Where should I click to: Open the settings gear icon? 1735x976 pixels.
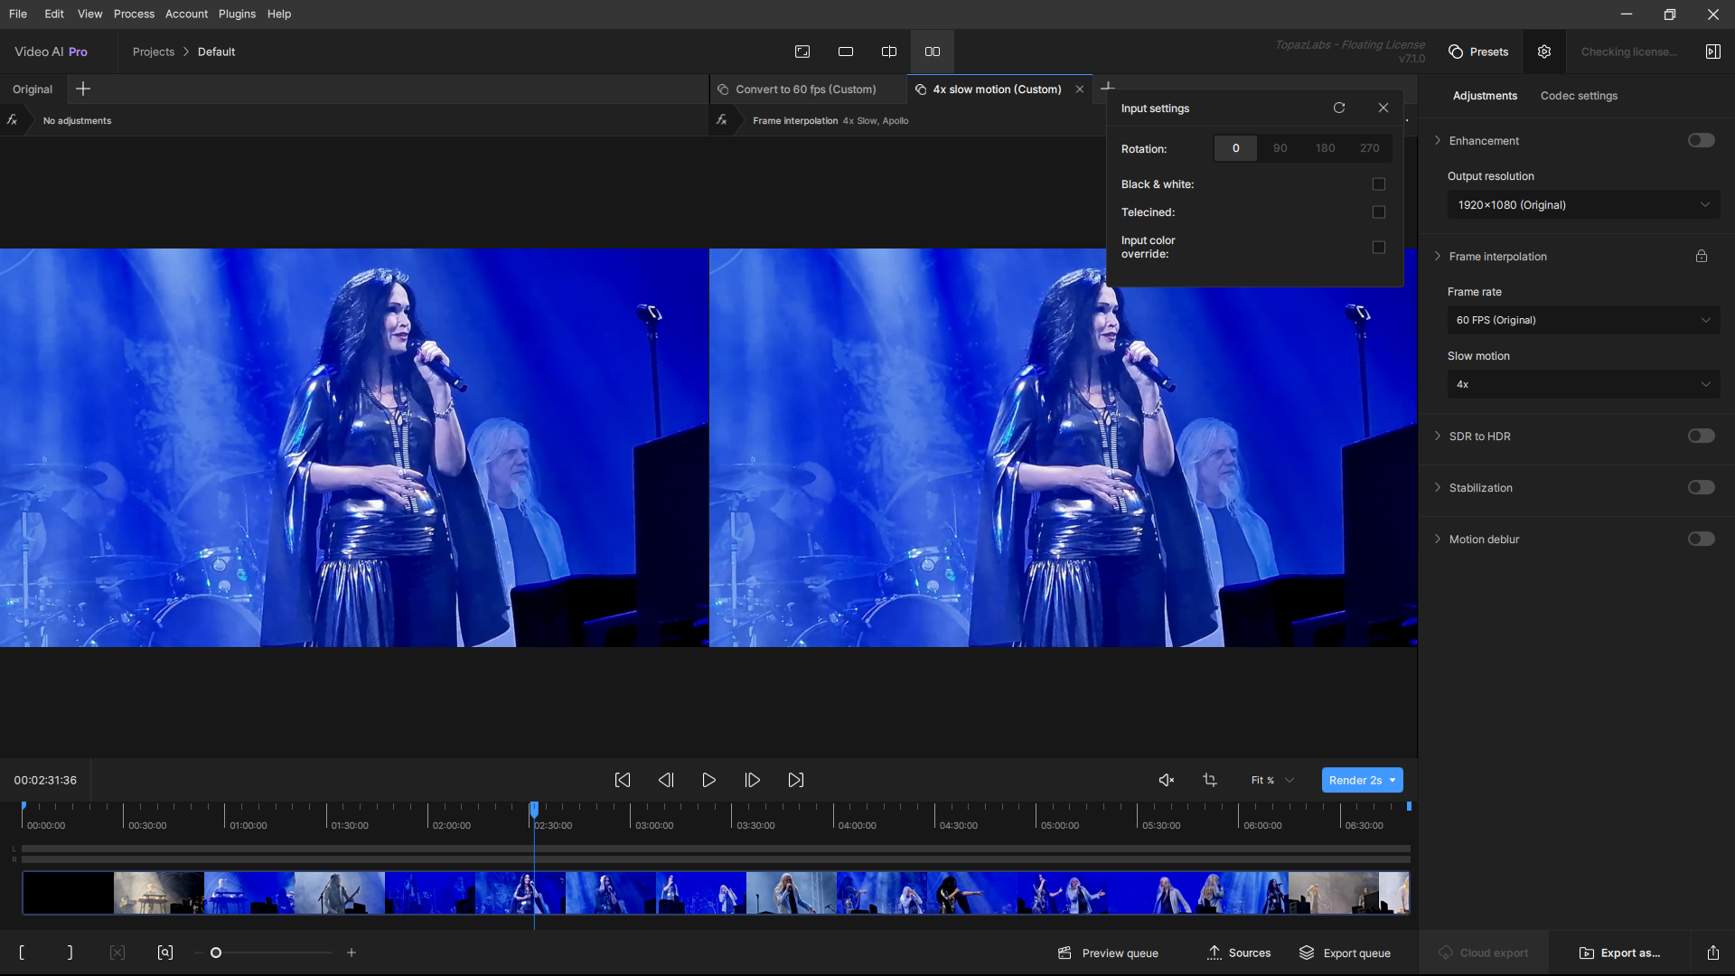[1544, 52]
